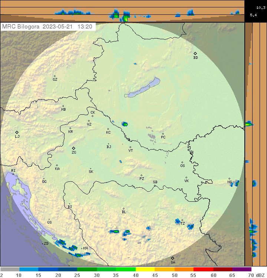Select the yellow 40-45 dBZ legend color
Screen dimensions: 267x278
pos(145,269)
